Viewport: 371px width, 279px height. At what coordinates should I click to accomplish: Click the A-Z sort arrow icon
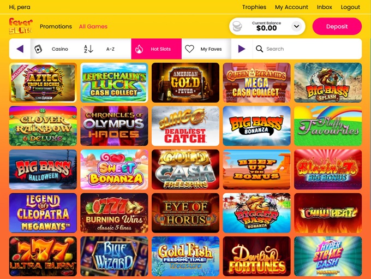pos(88,49)
